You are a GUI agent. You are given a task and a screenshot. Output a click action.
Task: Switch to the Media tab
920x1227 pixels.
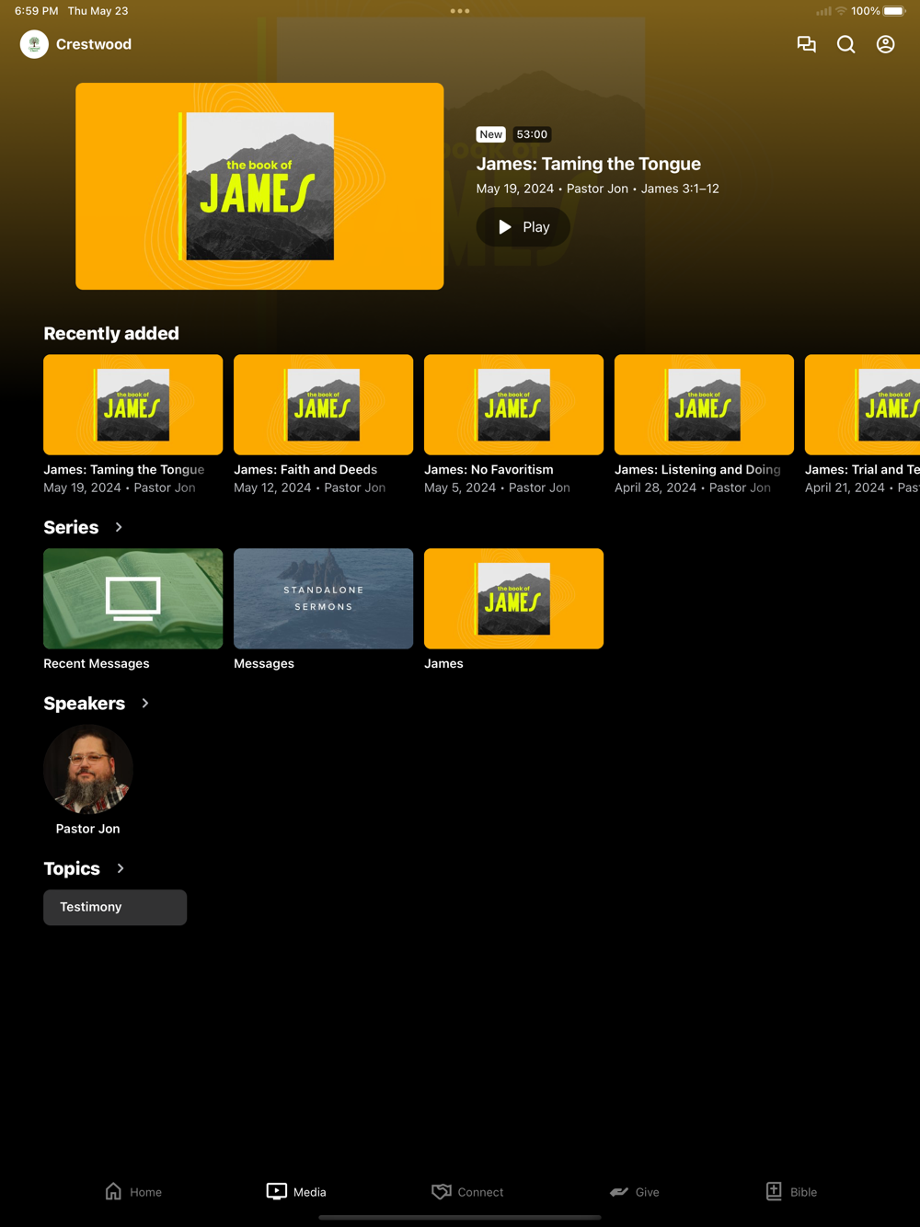pos(296,1192)
